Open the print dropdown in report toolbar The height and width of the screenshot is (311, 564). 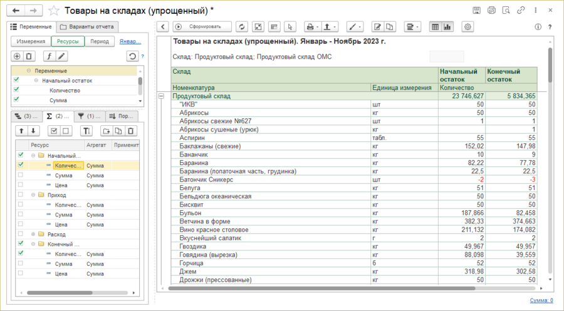tap(312, 26)
